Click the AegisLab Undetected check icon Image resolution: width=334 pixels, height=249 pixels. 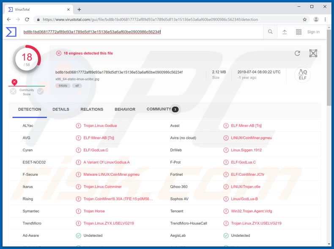click(x=226, y=235)
